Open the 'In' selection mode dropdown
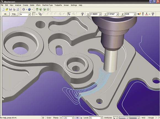Image resolution: width=160 pixels, height=119 pixels. [29, 14]
